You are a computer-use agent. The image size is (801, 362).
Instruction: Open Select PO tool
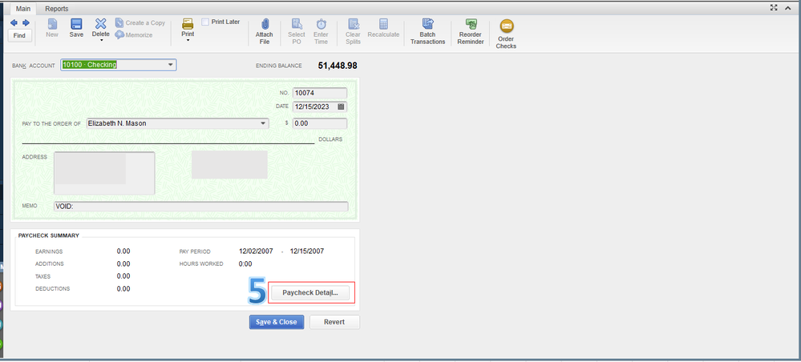(x=297, y=32)
